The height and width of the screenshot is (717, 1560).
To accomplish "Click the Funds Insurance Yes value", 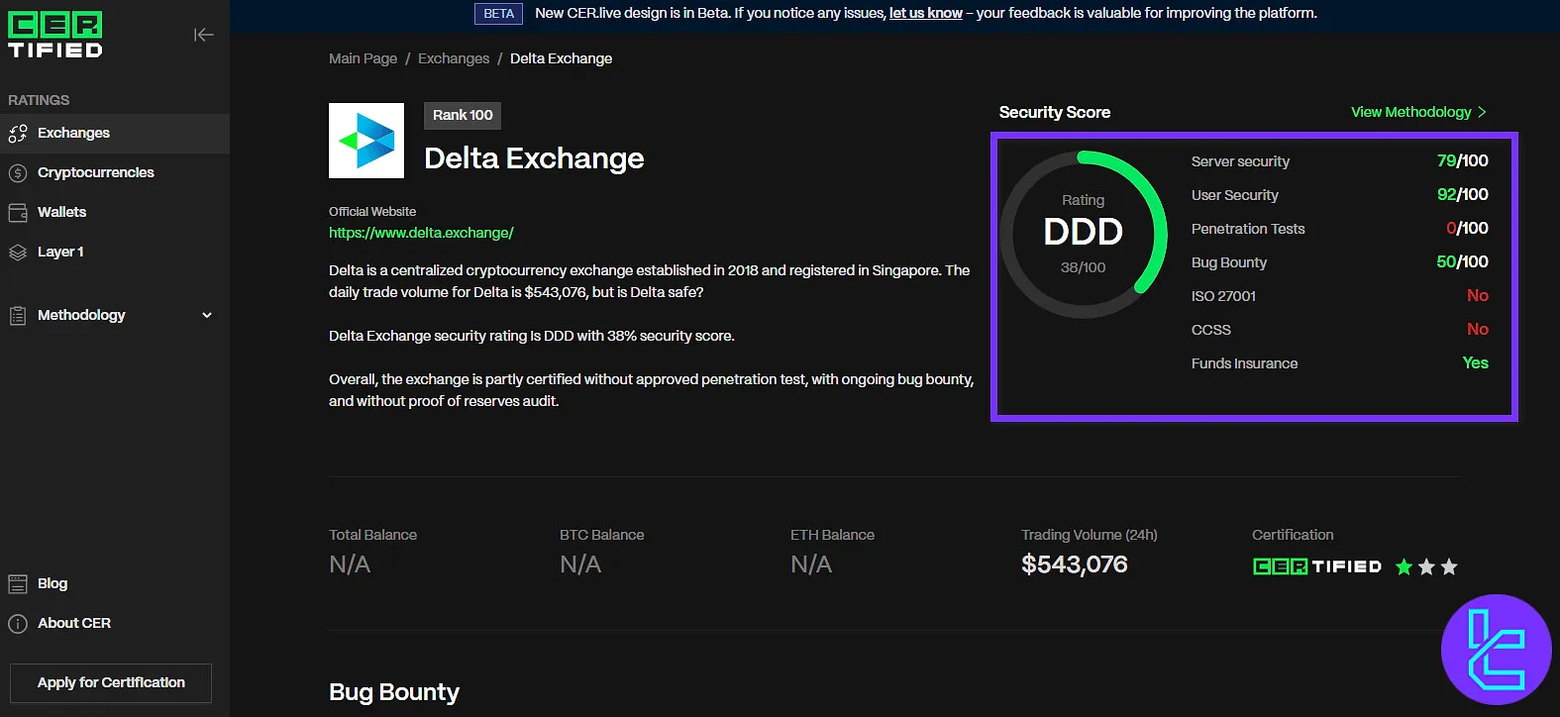I will pos(1475,363).
